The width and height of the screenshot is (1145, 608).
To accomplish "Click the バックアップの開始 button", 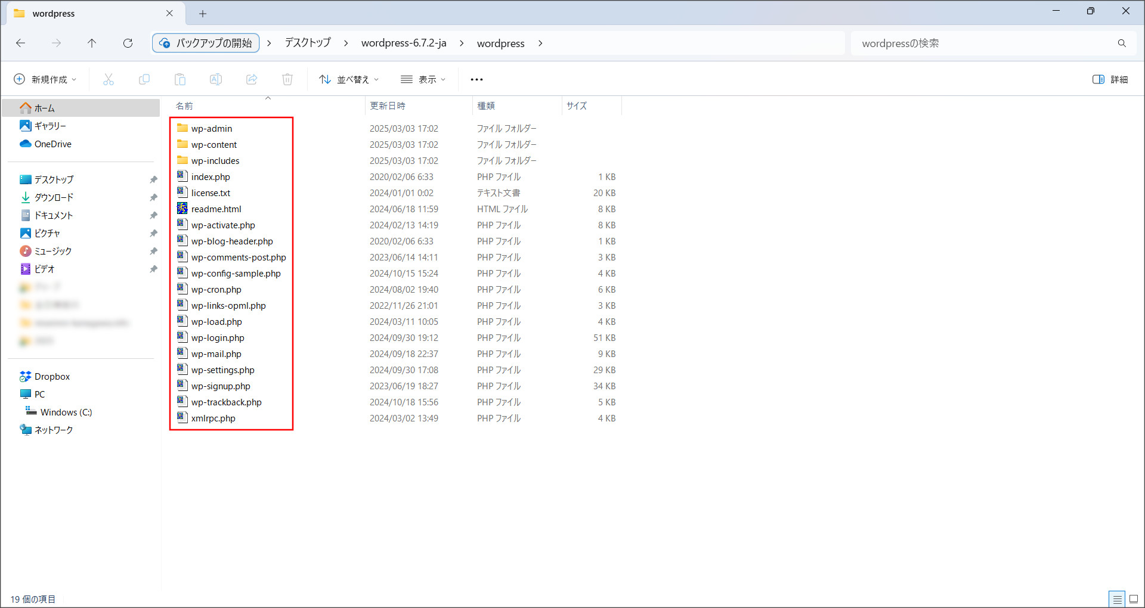I will (206, 43).
